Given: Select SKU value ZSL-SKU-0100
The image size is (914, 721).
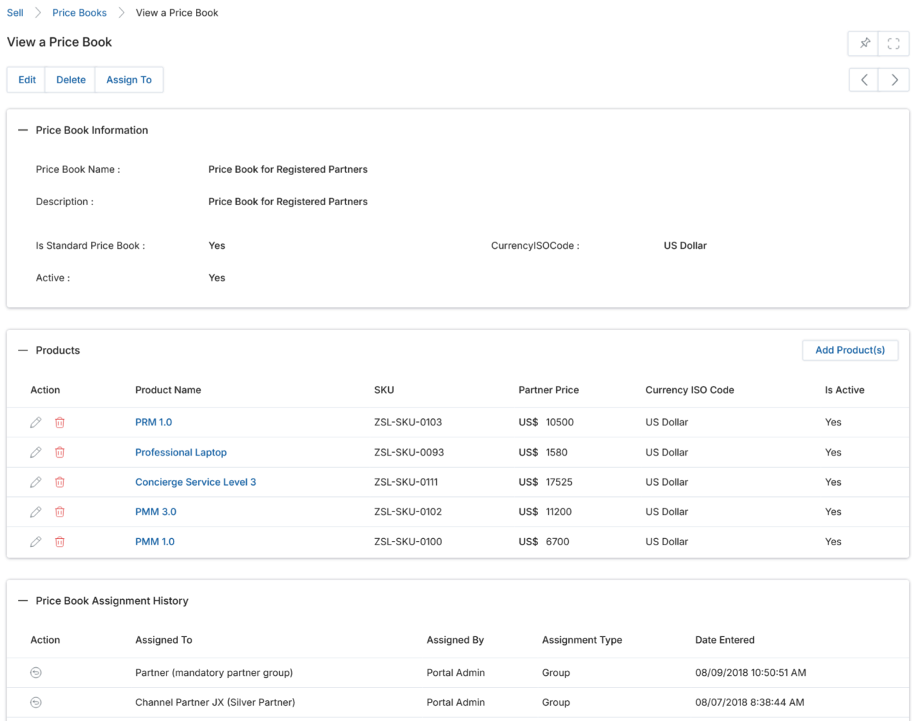Looking at the screenshot, I should (407, 542).
